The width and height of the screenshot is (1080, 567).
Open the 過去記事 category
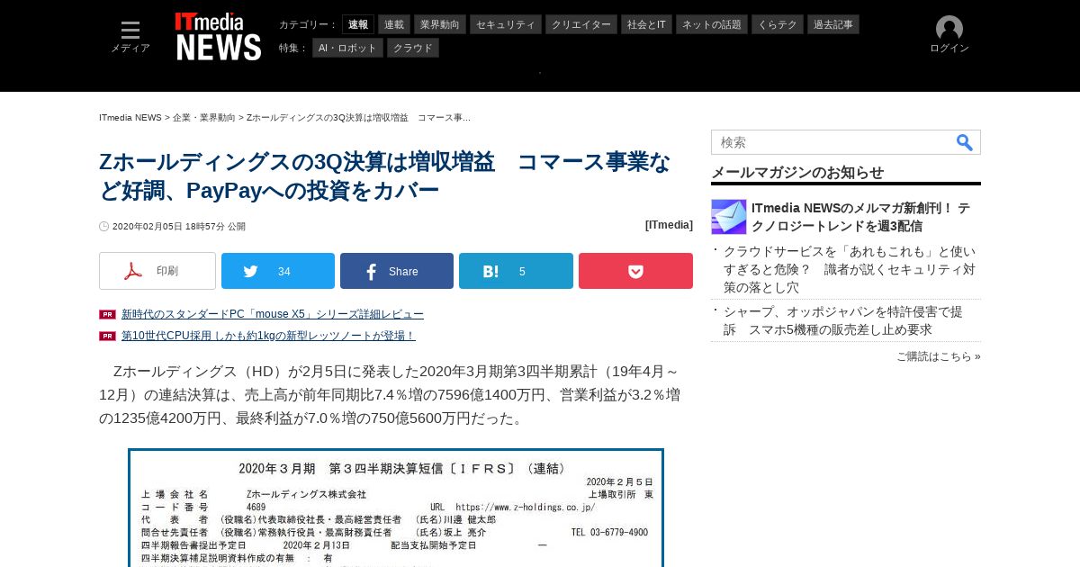(833, 24)
